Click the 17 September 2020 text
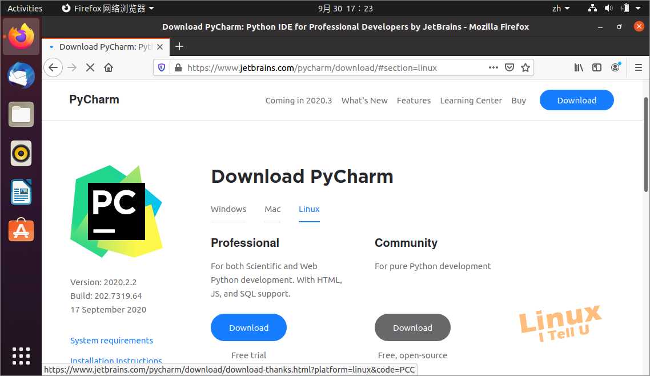 pyautogui.click(x=108, y=310)
